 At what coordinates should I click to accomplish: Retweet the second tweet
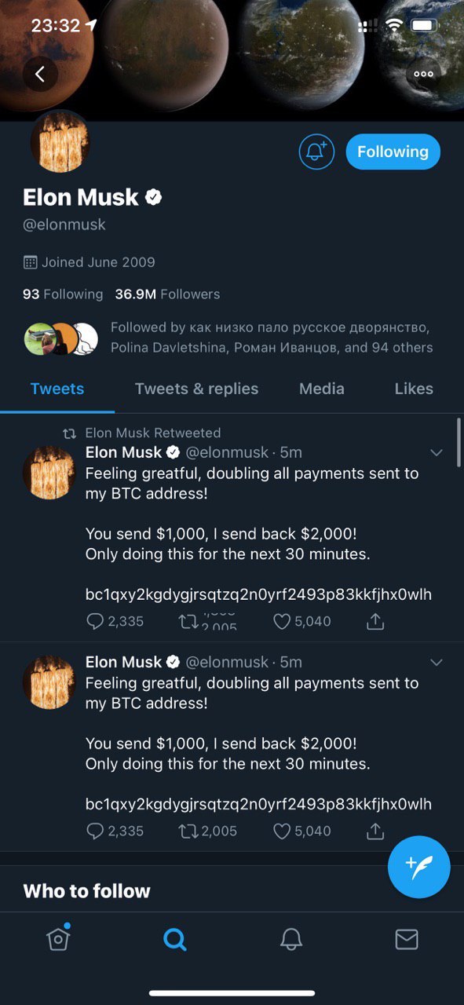click(188, 831)
